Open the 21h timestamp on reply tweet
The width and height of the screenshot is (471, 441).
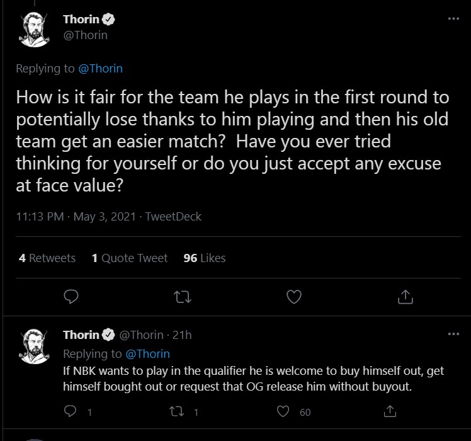click(184, 335)
